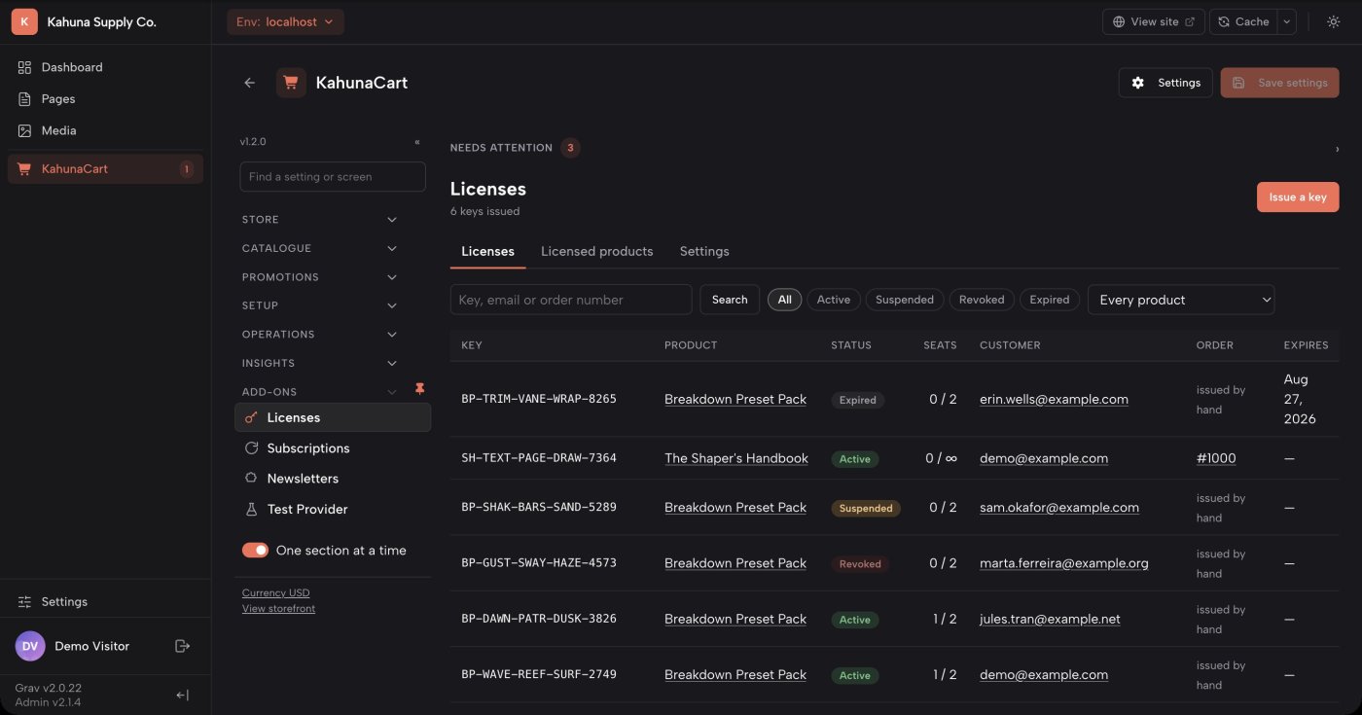Filter licenses by Revoked status
1362x715 pixels.
pos(982,300)
